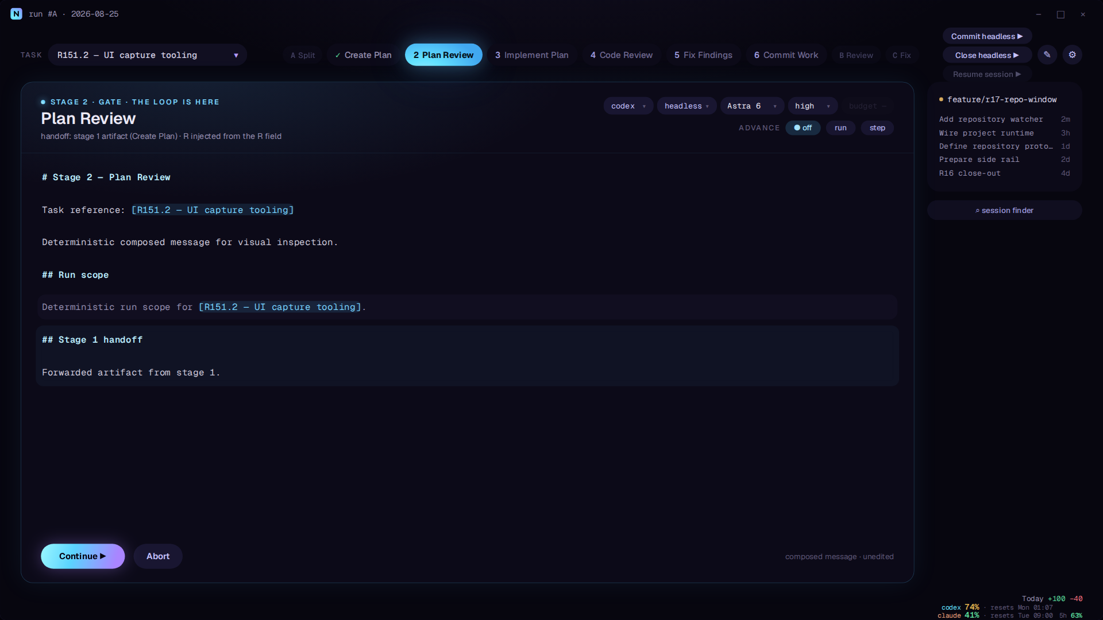Select commit Prepare side rail

[x=1004, y=160]
